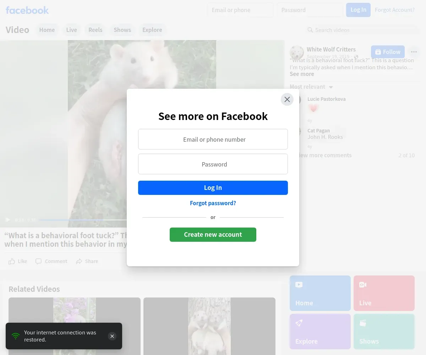
Task: Like the video
Action: tap(18, 261)
